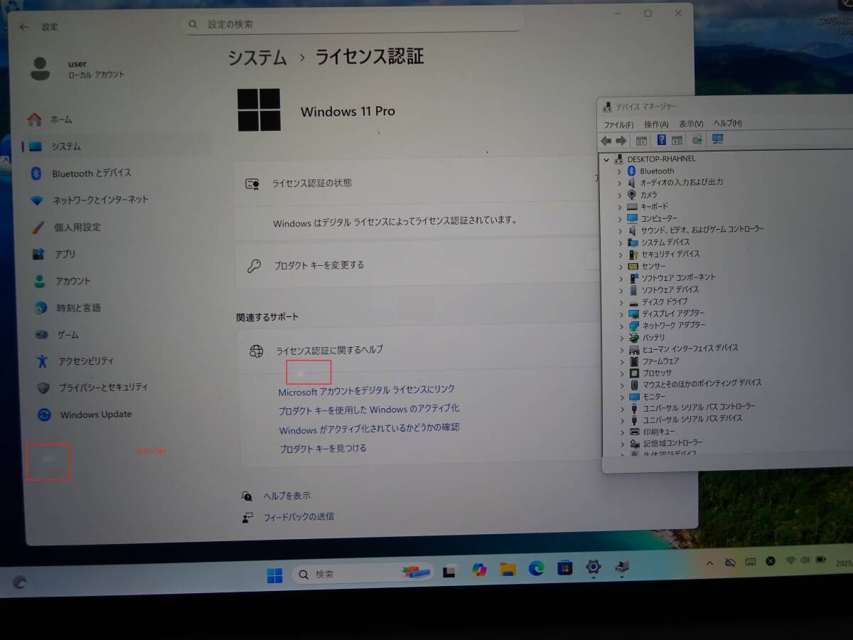Expand バッテリ node in Device Manager
This screenshot has height=640, width=853.
click(621, 338)
